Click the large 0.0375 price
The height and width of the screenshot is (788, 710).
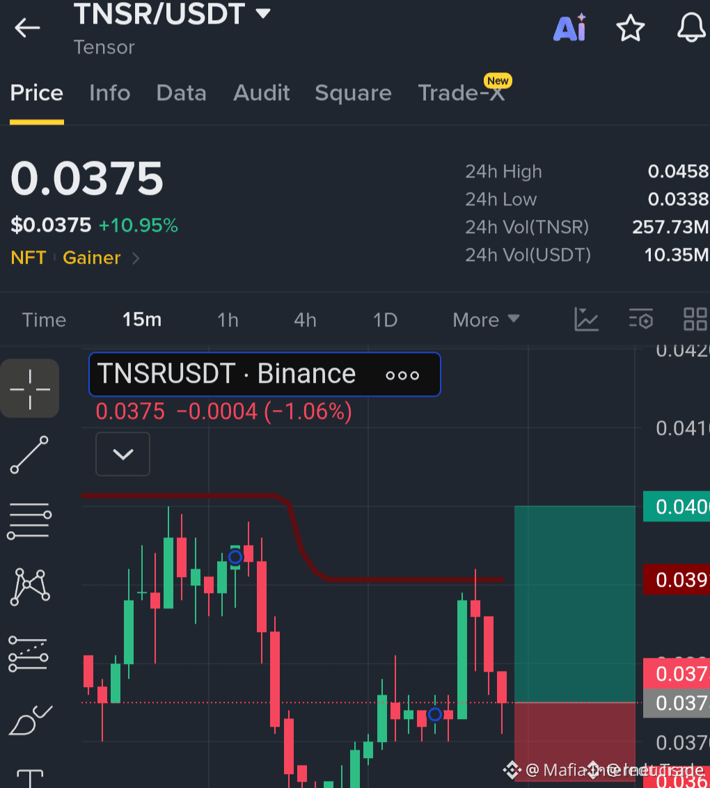tap(87, 178)
